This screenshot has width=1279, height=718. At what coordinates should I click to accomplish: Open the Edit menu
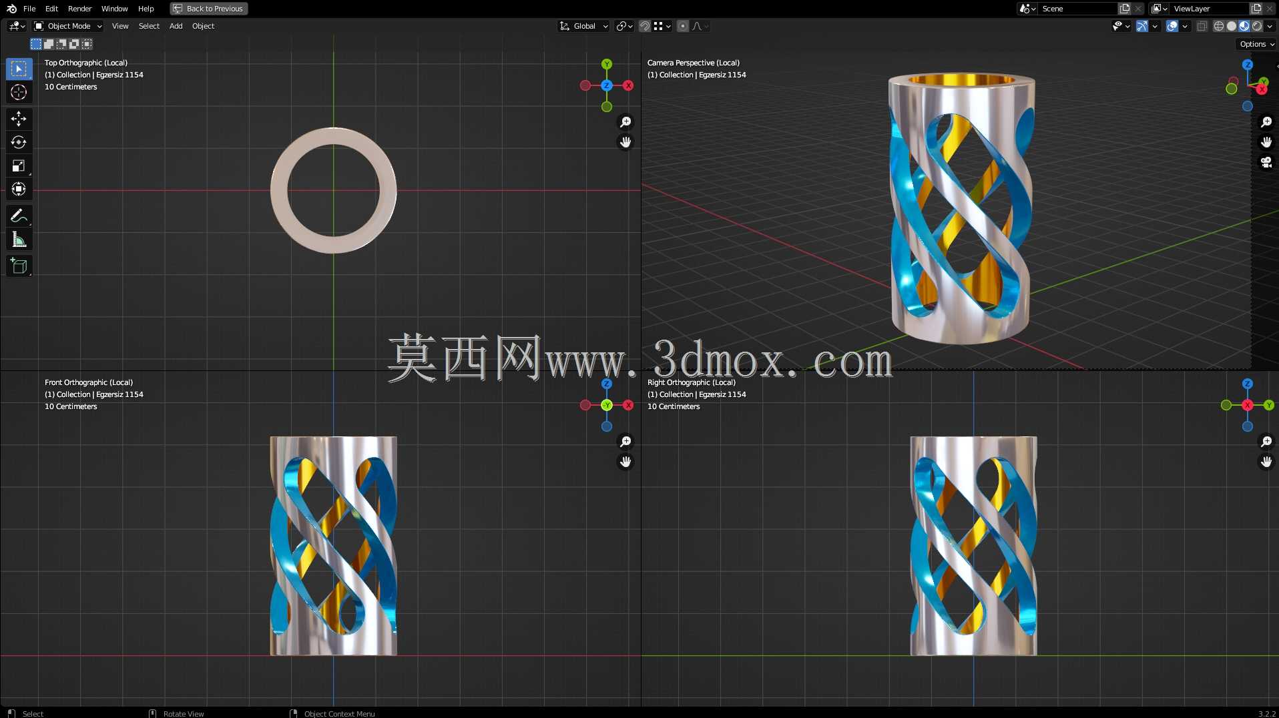click(51, 9)
